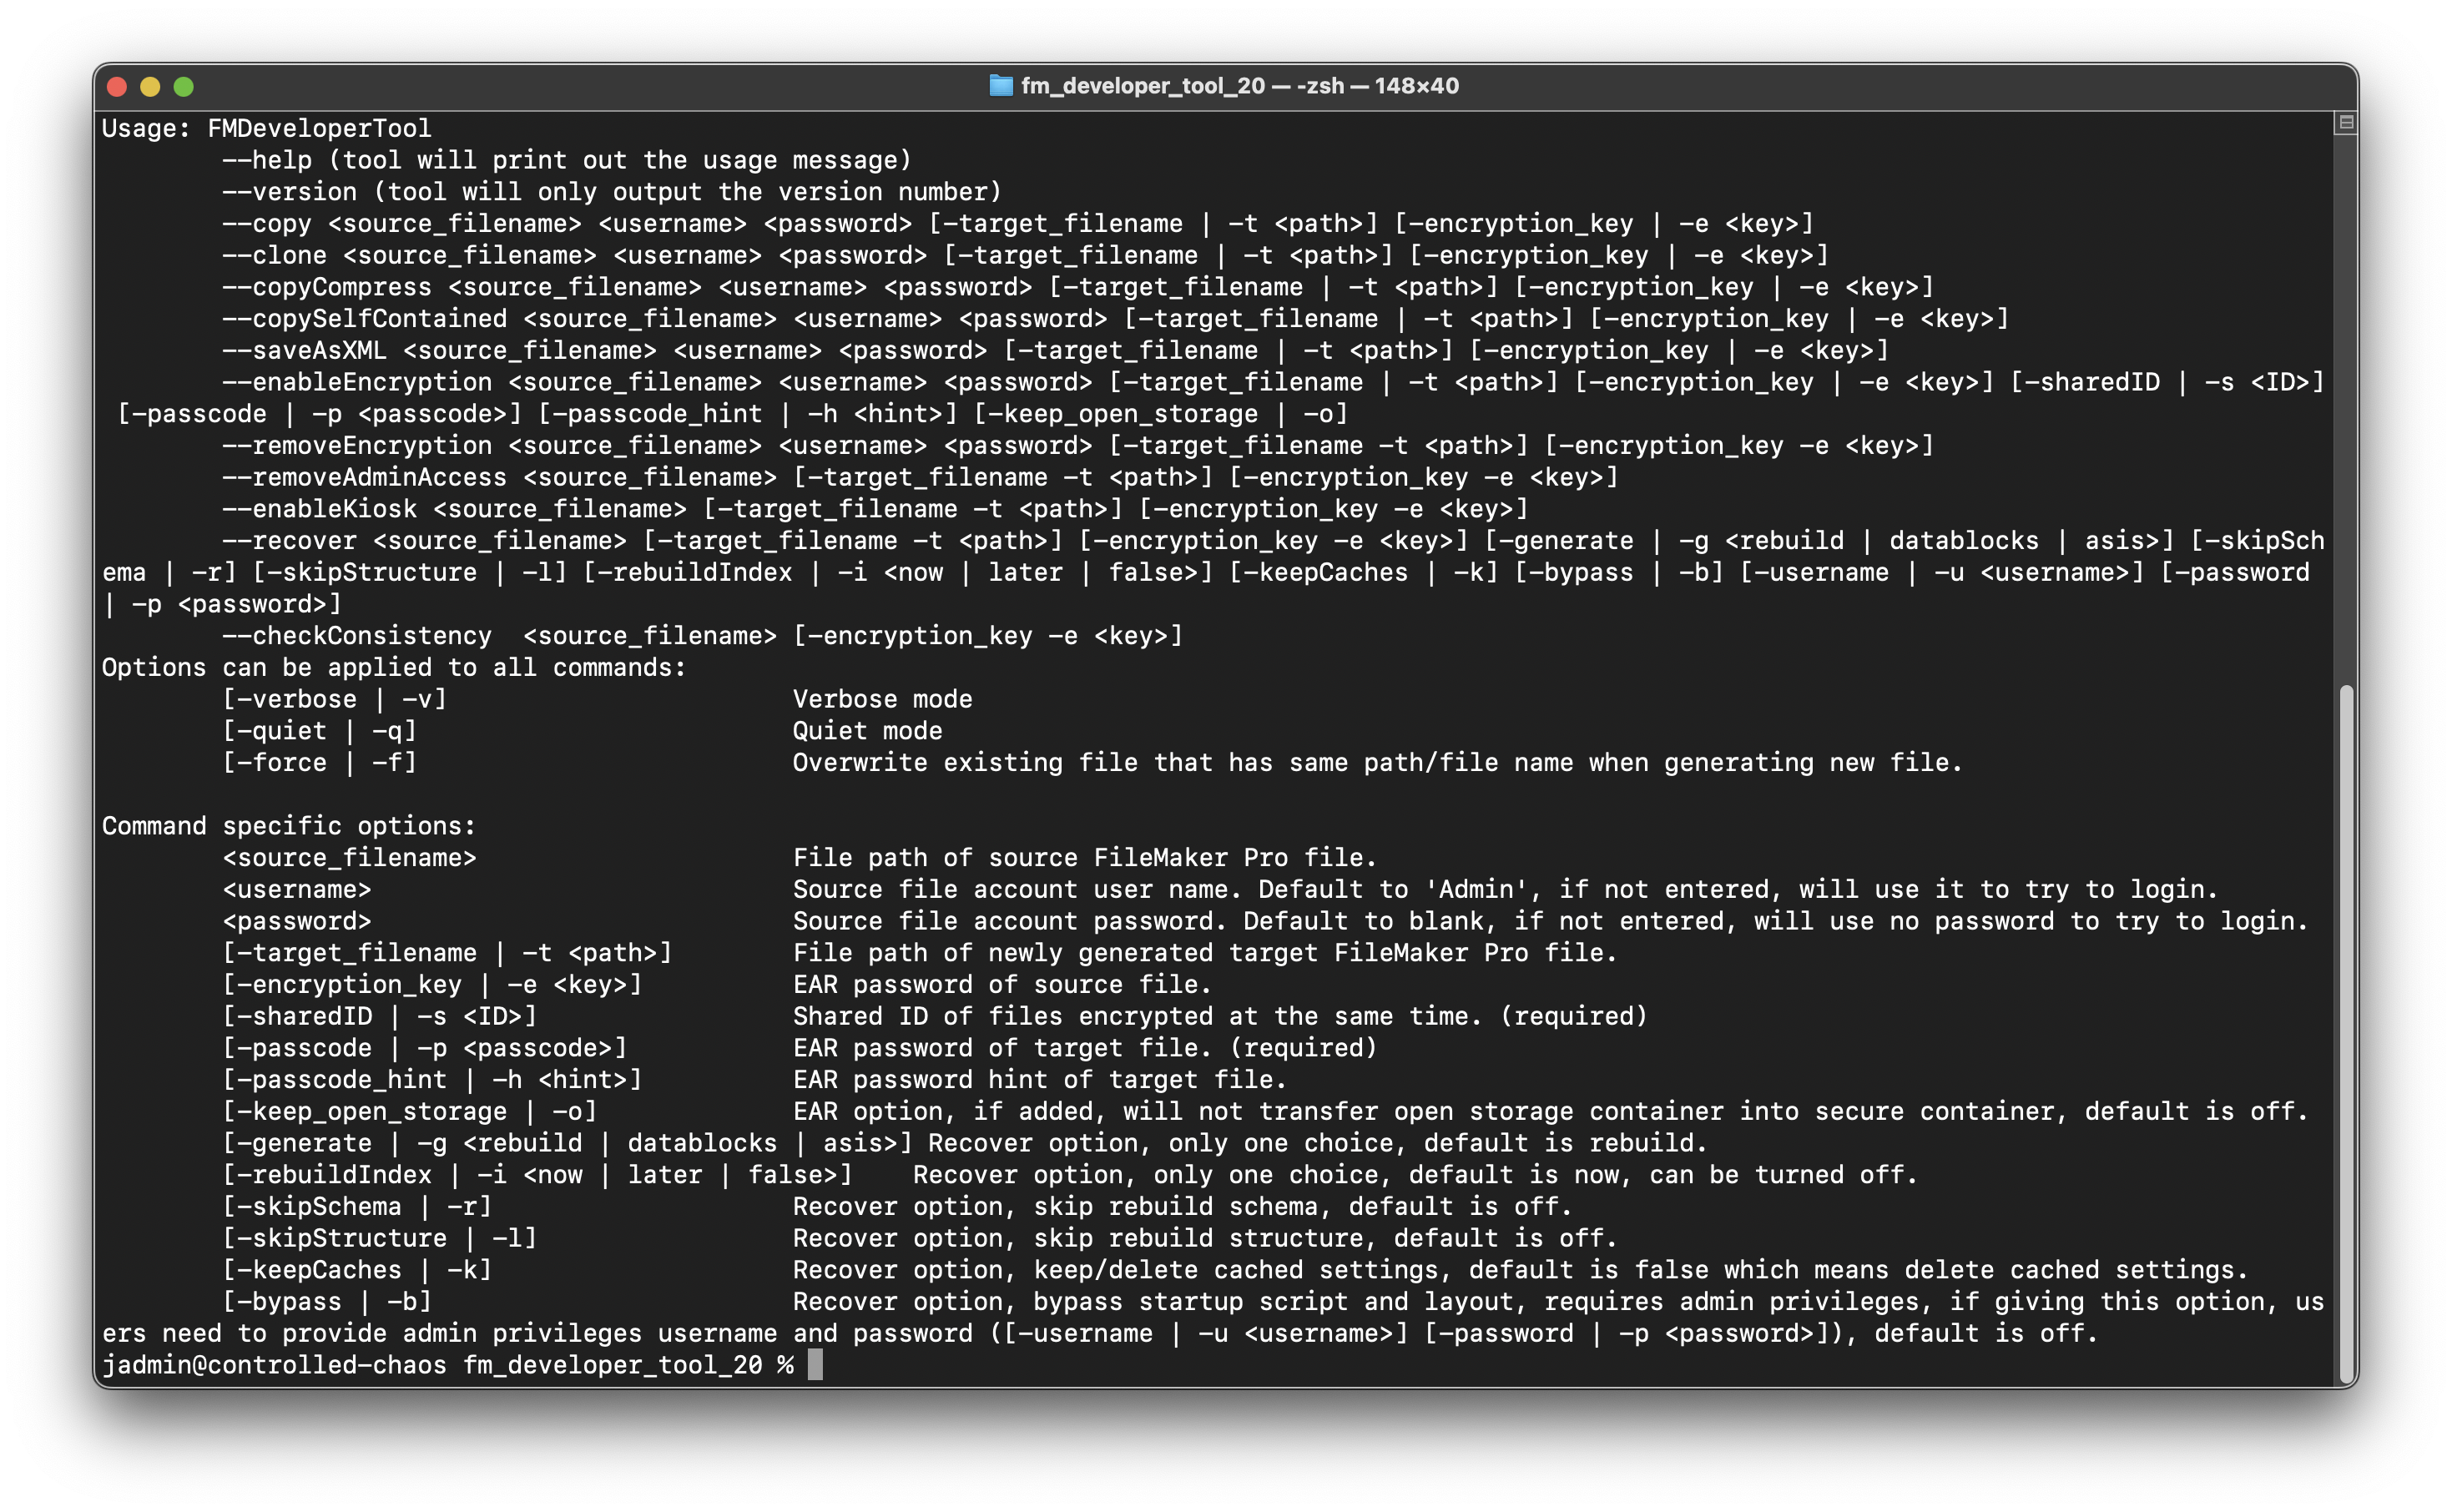Viewport: 2452px width, 1512px height.
Task: Click the split pane icon at top right
Action: tap(2345, 123)
